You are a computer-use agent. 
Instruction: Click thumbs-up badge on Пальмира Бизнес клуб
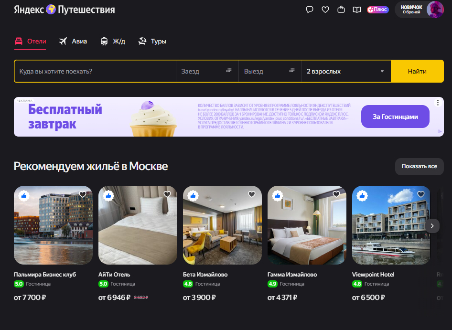click(x=24, y=196)
